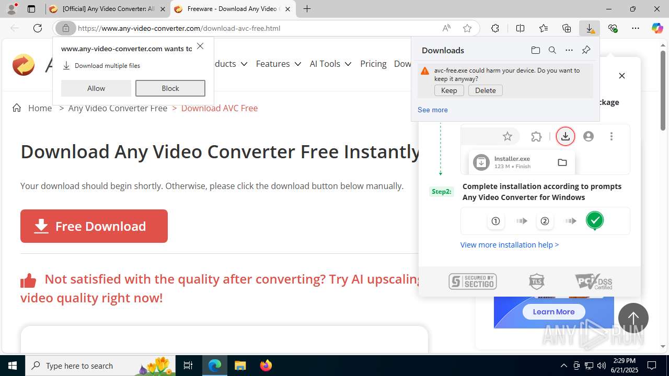Screen dimensions: 669x376
Task: Pin the Downloads panel
Action: 586,50
